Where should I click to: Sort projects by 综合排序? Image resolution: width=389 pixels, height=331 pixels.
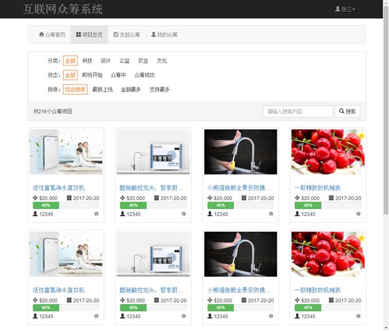(75, 90)
